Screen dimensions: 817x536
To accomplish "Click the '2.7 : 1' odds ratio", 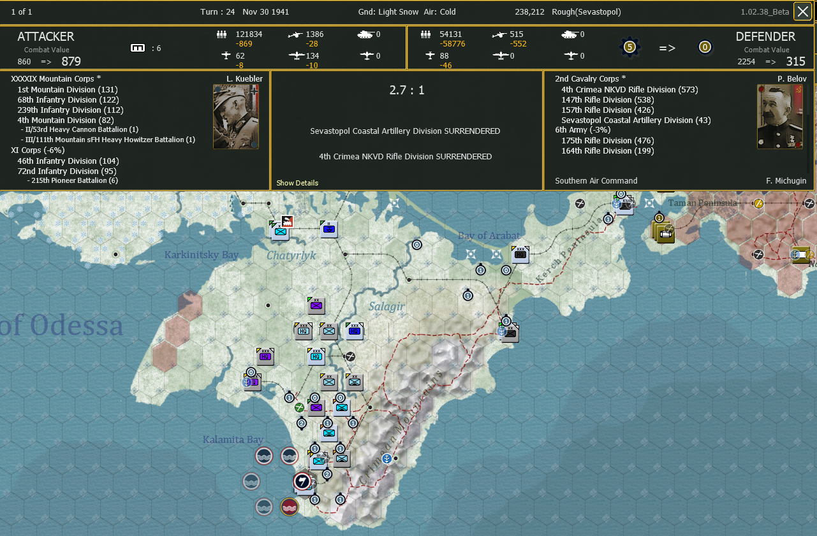I will pos(407,91).
